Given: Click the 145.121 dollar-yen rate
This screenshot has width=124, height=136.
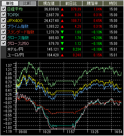Looking at the screenshot, I should pos(53,49).
